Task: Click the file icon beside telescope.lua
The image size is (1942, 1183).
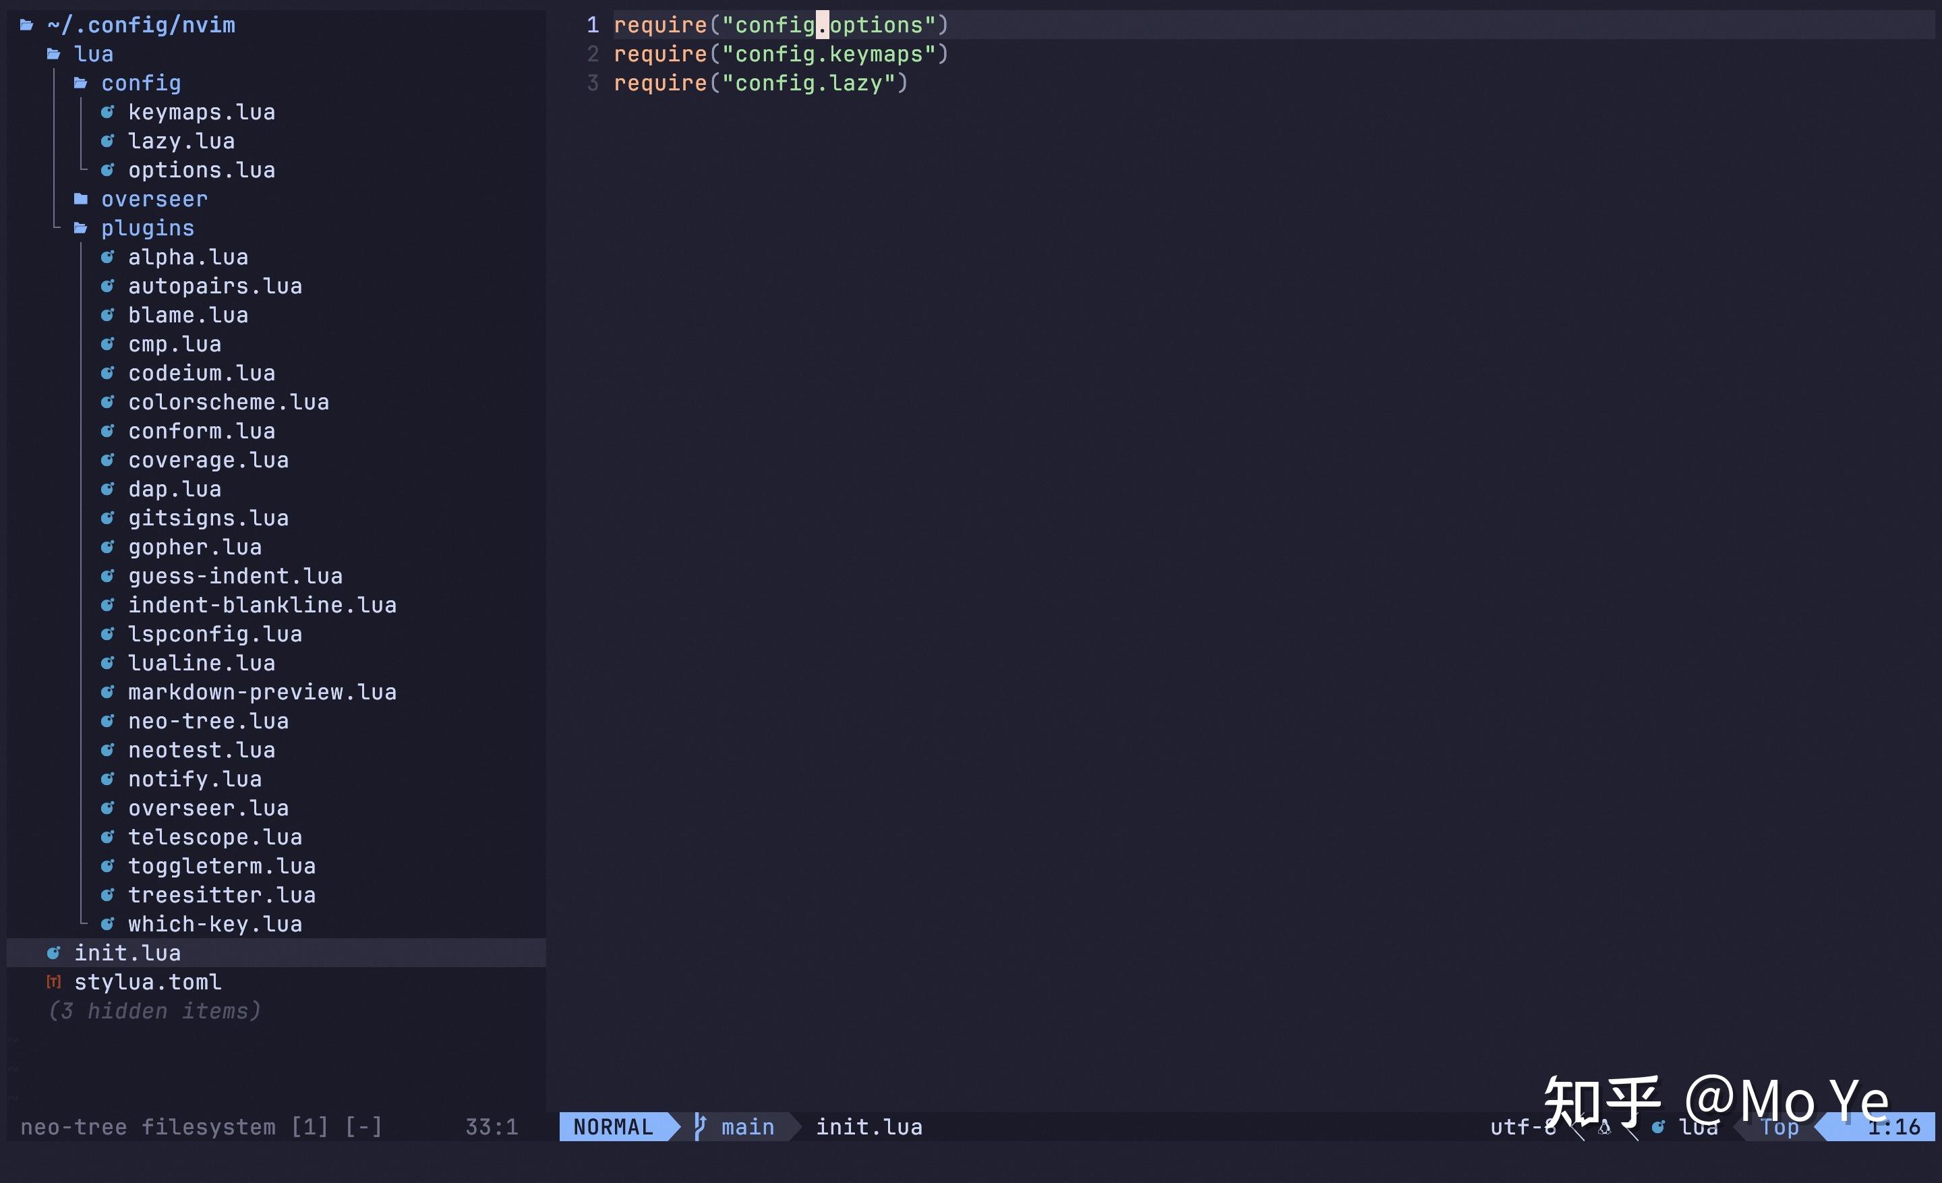Action: click(x=109, y=837)
